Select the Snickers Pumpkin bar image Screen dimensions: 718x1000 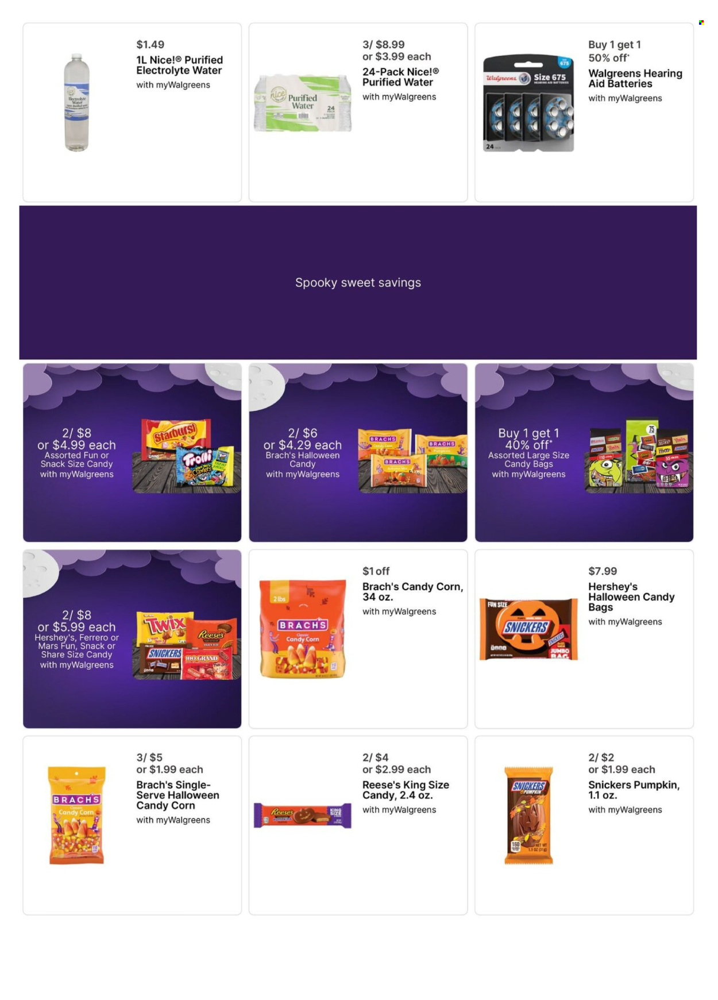tap(528, 815)
